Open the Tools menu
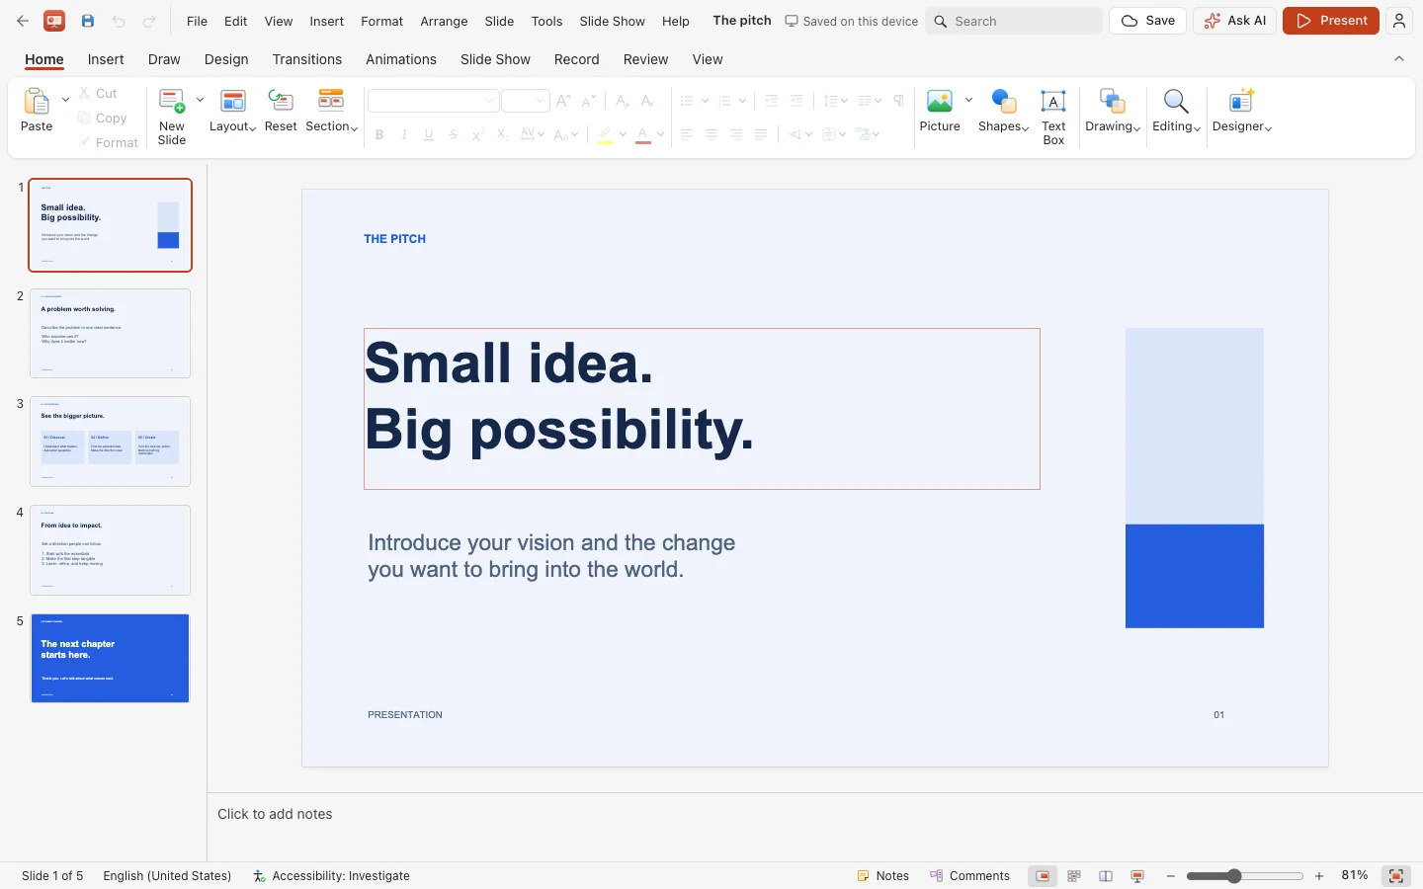This screenshot has width=1423, height=889. pyautogui.click(x=546, y=21)
